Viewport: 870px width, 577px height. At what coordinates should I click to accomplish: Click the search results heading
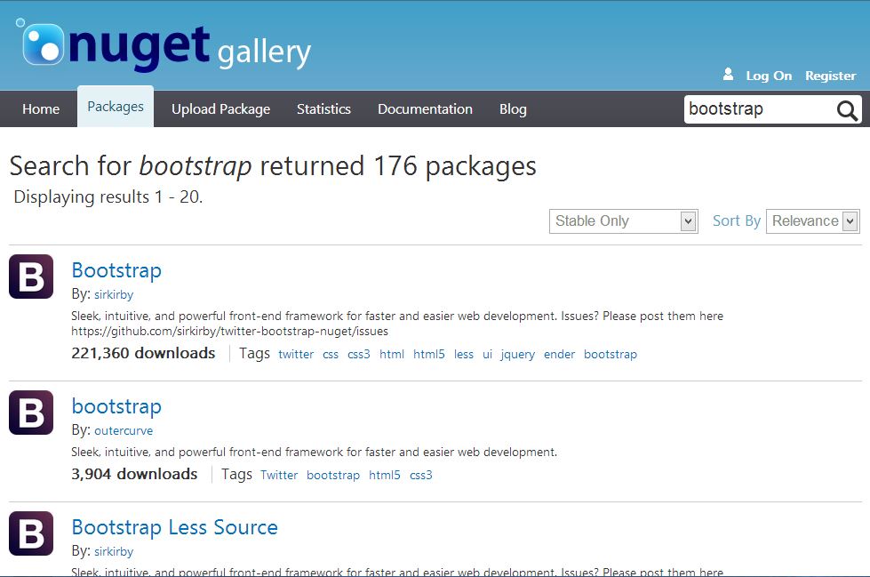pyautogui.click(x=273, y=166)
